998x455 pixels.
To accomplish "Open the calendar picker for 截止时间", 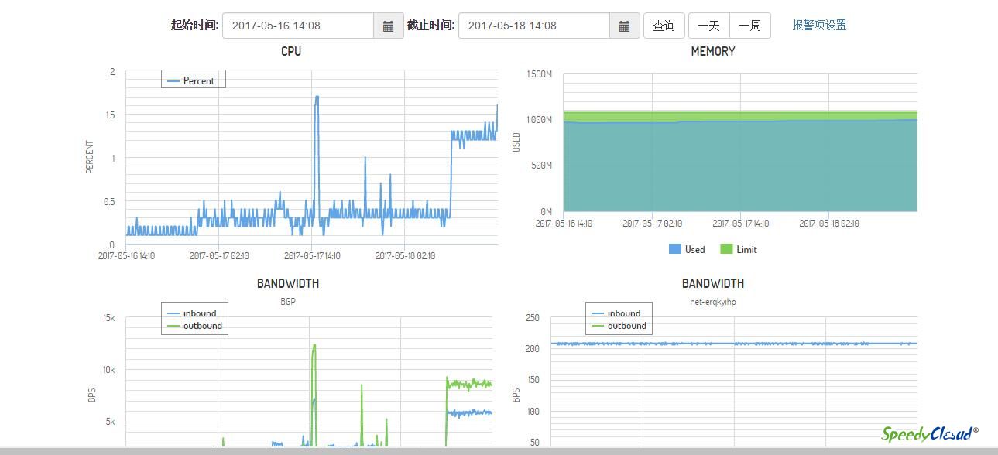I will pyautogui.click(x=625, y=26).
